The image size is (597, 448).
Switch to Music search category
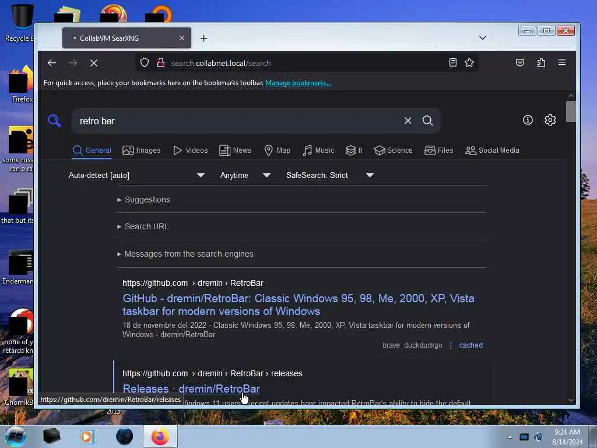point(318,150)
